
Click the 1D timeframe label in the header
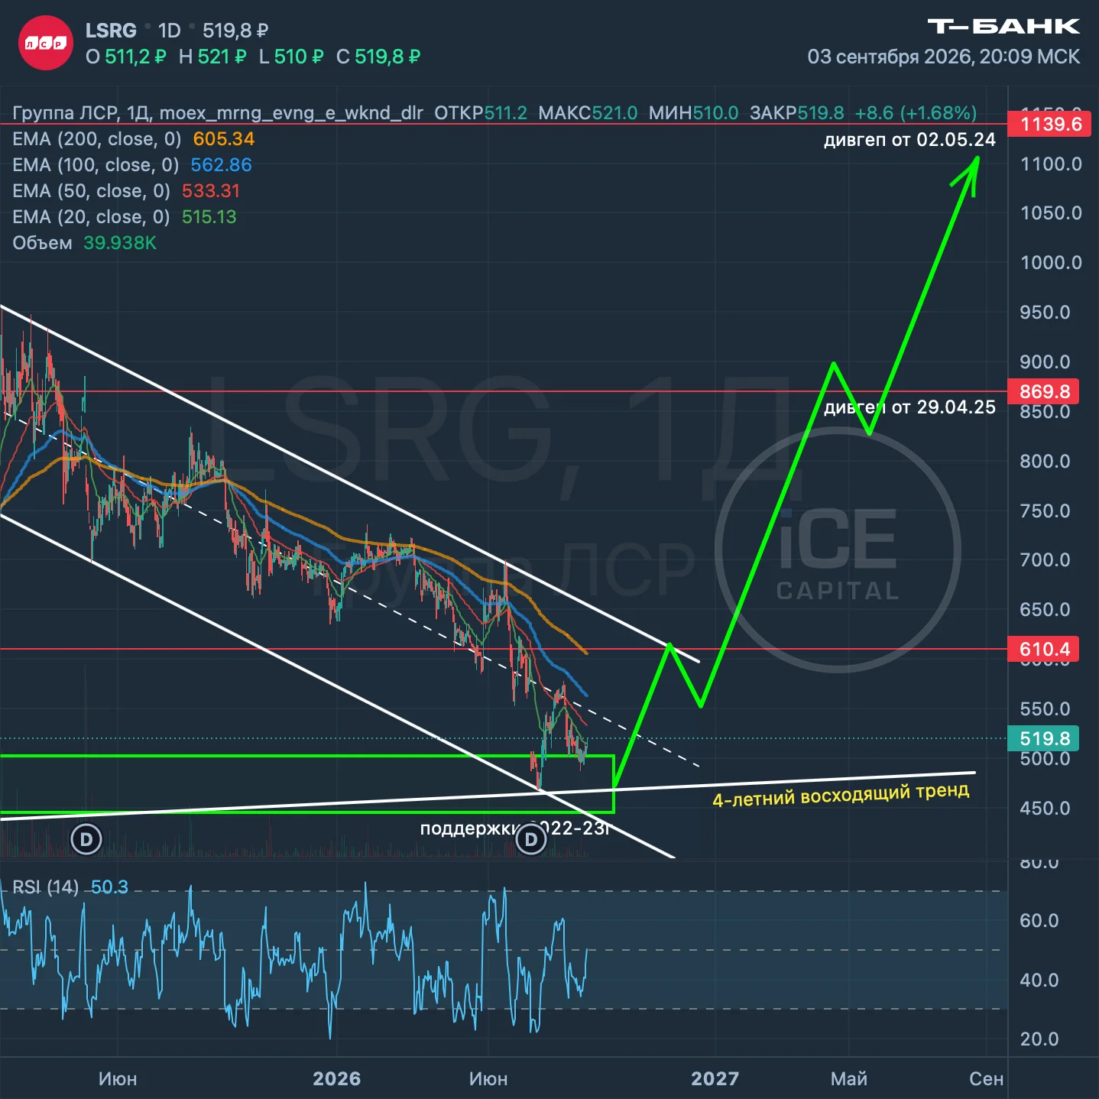[169, 31]
